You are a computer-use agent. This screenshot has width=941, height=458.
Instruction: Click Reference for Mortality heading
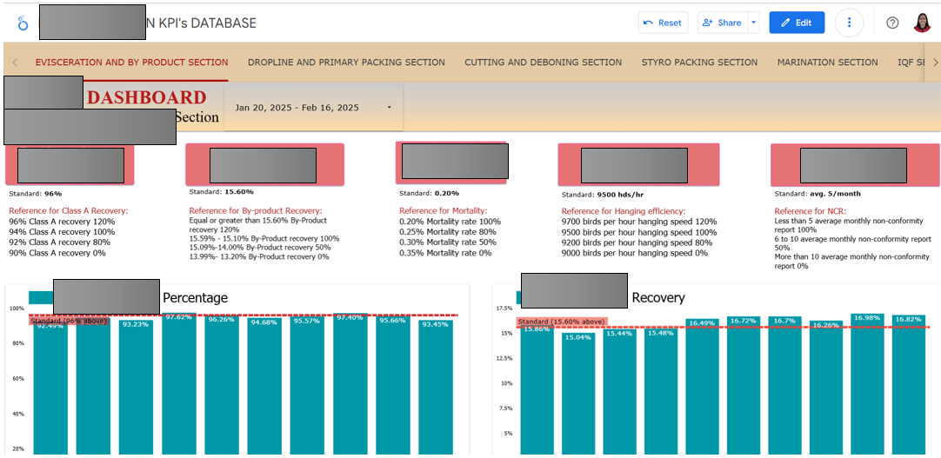[444, 211]
